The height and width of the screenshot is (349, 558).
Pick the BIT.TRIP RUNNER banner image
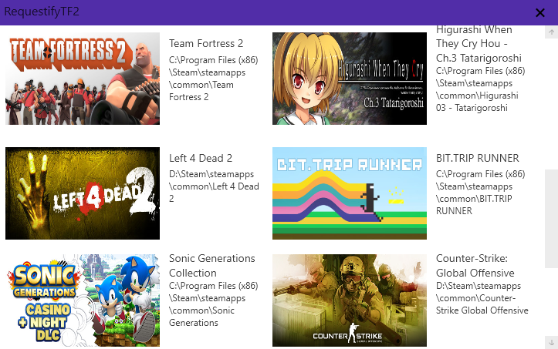(x=350, y=193)
